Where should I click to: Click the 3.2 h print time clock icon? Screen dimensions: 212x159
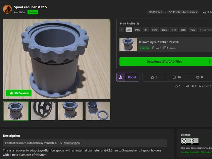(154, 48)
